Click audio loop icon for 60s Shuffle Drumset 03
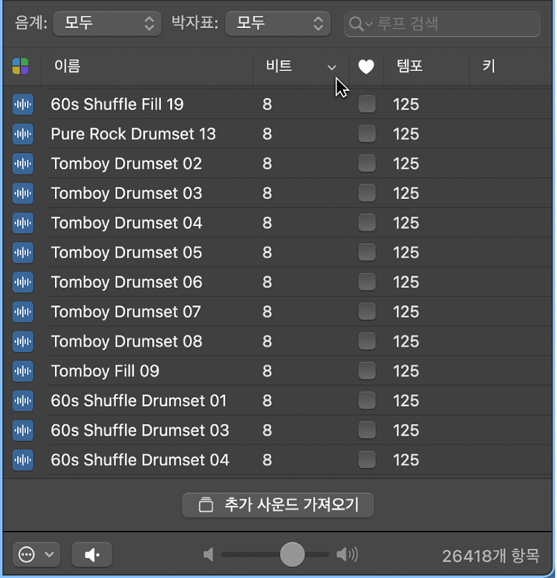 [x=23, y=430]
